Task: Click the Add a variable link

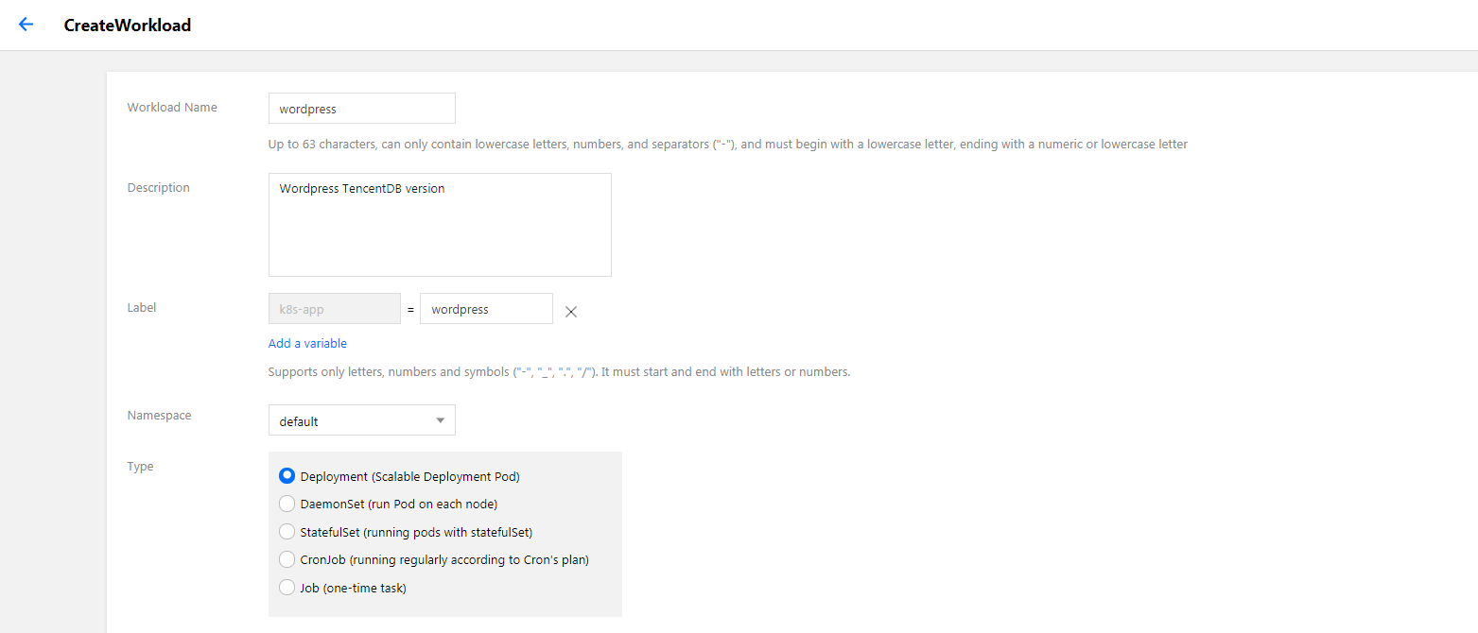Action: pyautogui.click(x=307, y=344)
